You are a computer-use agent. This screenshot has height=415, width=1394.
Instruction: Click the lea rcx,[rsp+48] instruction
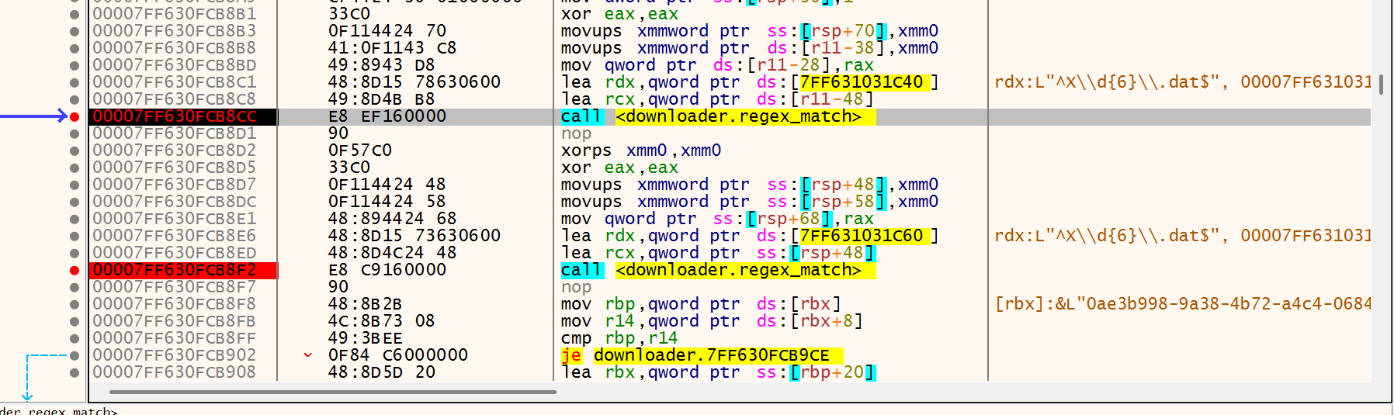point(718,253)
